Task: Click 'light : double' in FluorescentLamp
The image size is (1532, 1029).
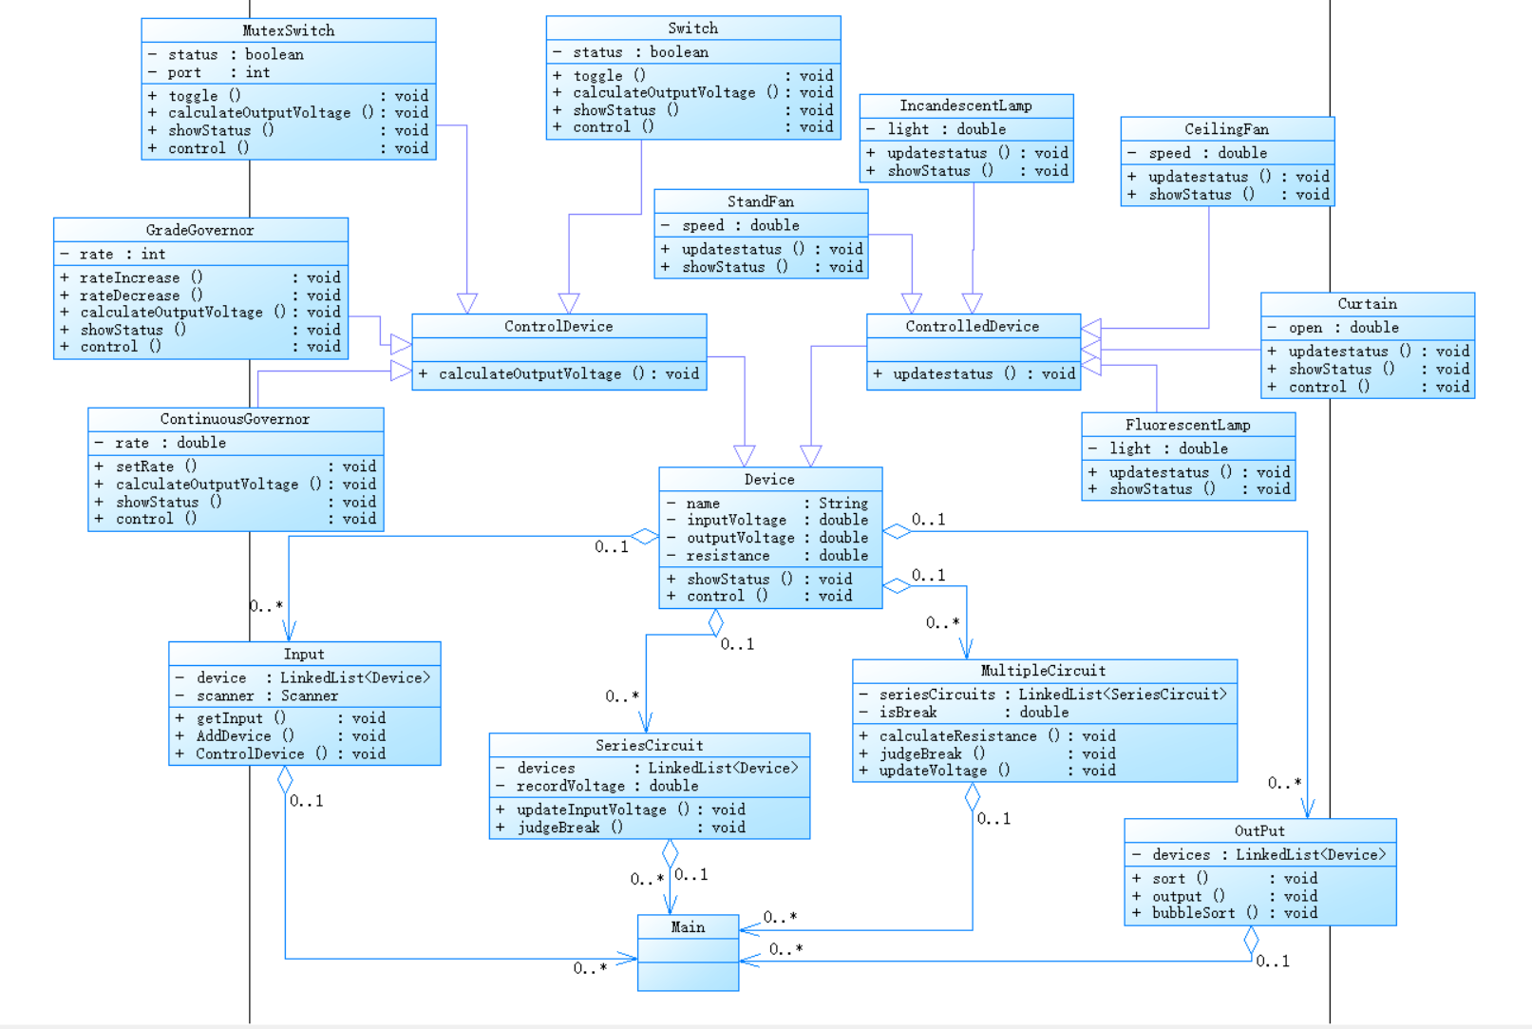Action: 1158,448
